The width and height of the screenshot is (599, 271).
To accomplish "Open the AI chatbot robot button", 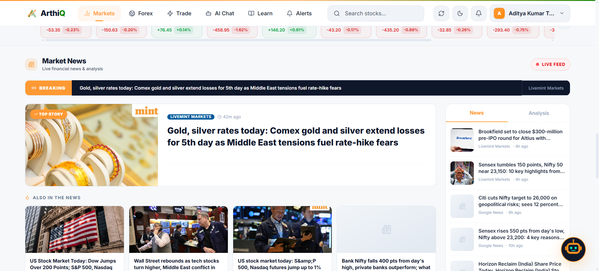I will (573, 249).
